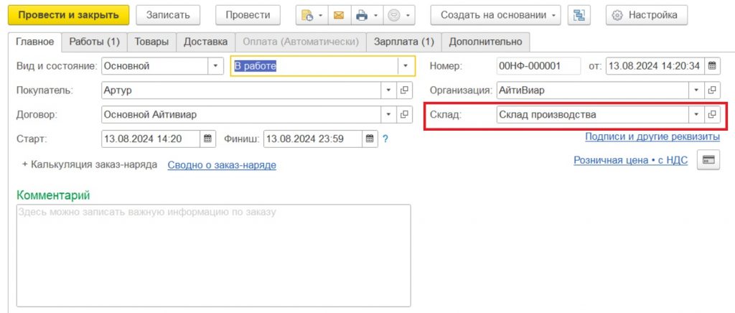
Task: Expand the Покупатель dropdown arrow
Action: [388, 90]
